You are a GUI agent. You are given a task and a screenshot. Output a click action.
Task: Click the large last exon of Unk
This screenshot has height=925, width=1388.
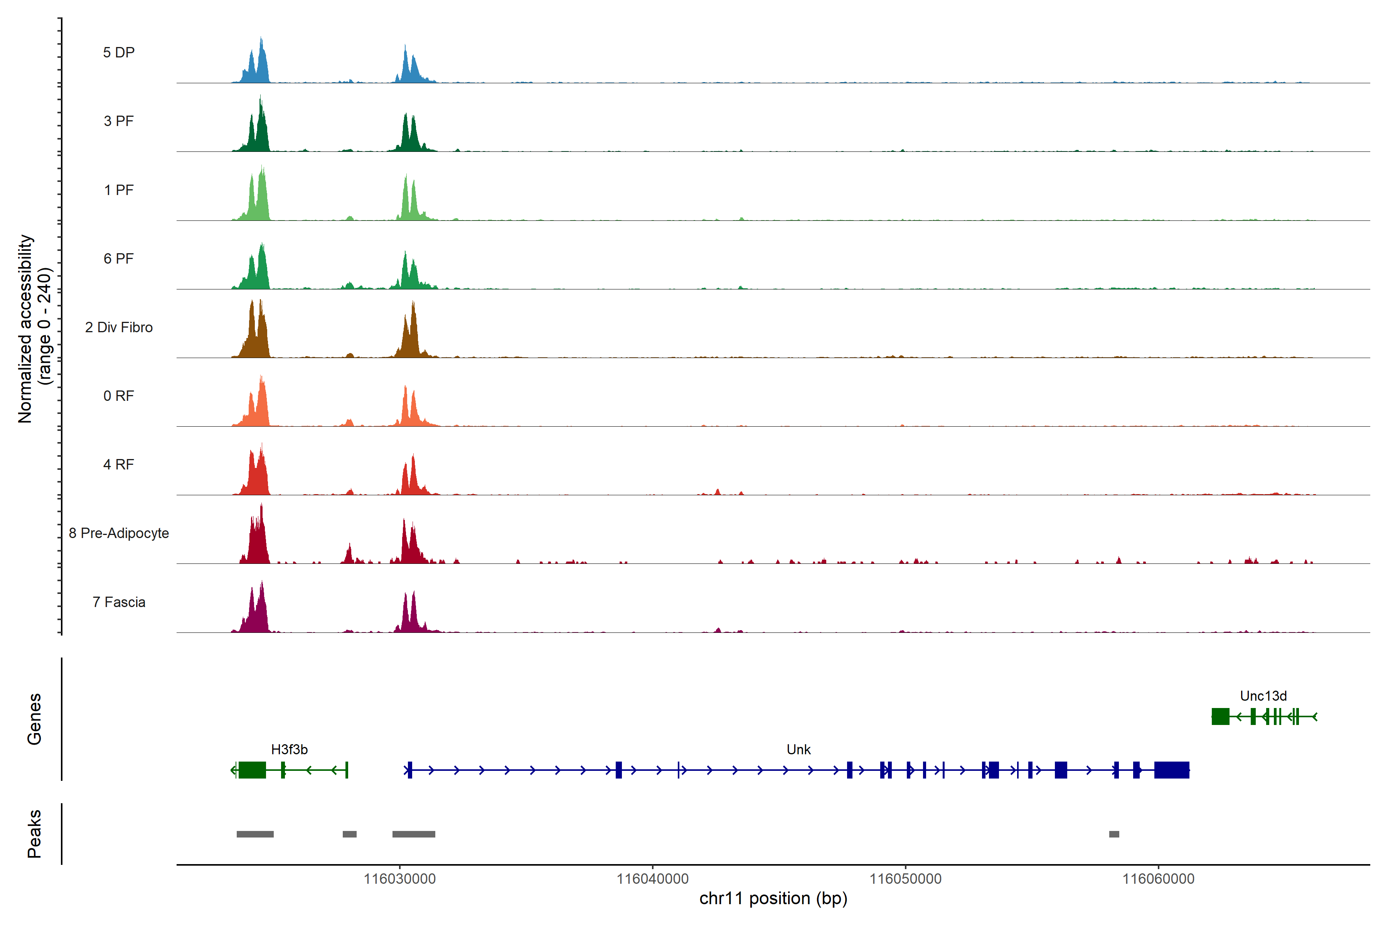coord(1171,770)
